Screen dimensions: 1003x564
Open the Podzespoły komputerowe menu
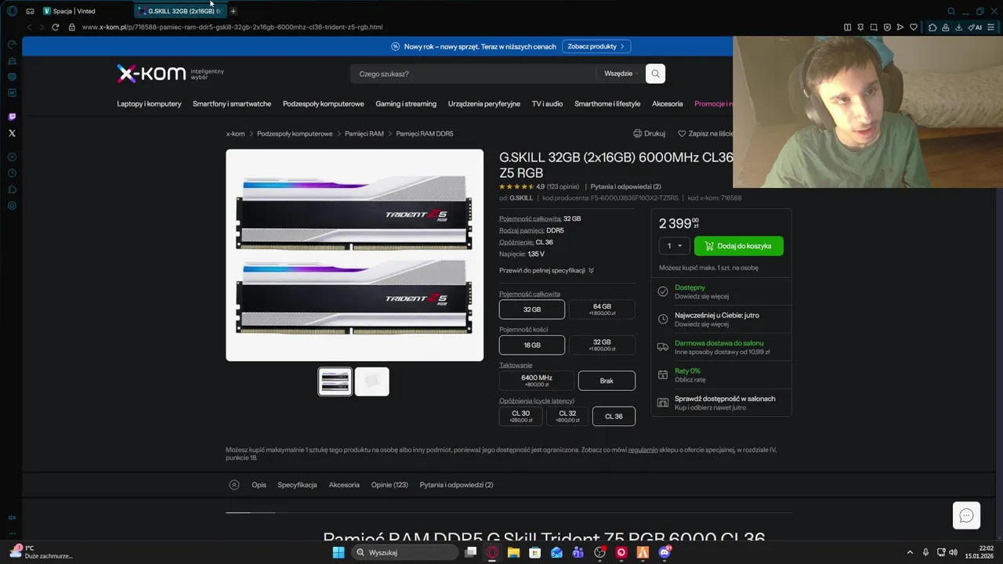click(x=323, y=104)
